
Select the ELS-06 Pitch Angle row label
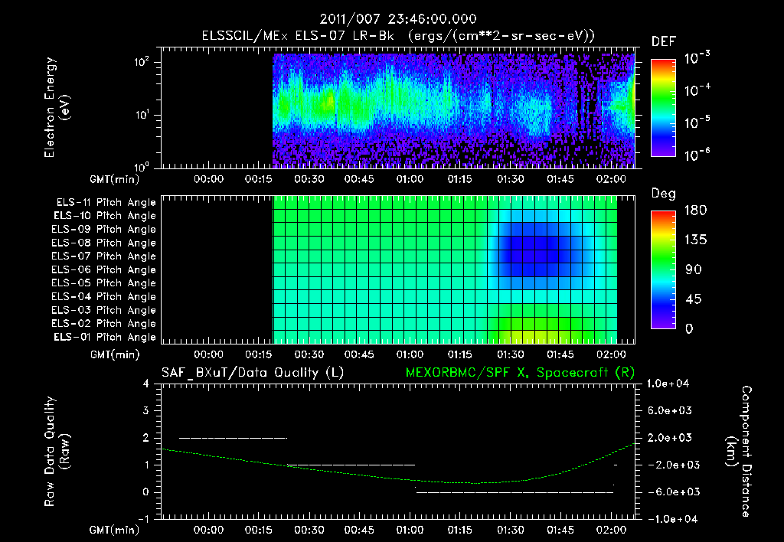click(x=103, y=269)
